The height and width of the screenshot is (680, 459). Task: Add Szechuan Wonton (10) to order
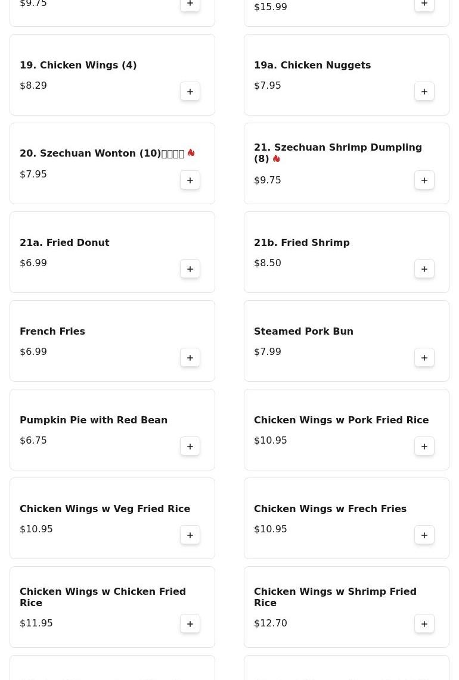pos(190,180)
